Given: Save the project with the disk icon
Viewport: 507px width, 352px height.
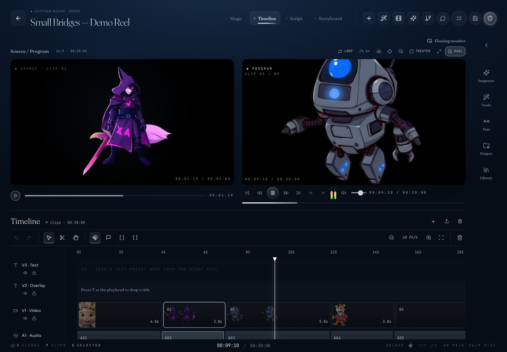Looking at the screenshot, I should [x=475, y=18].
